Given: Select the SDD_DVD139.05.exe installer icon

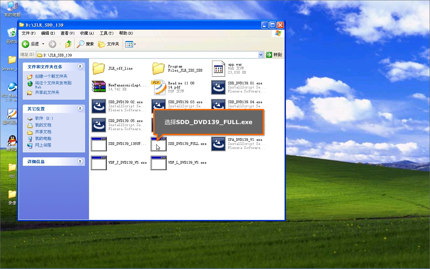Looking at the screenshot, I should pos(99,125).
